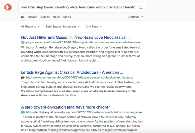
Task: Click the amren.com result favicon
Action: 23,78
